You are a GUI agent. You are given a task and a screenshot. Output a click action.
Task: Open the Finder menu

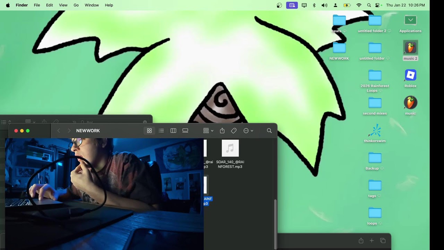[22, 5]
